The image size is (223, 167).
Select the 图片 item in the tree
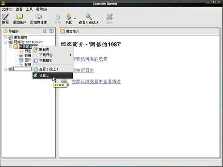(28, 60)
